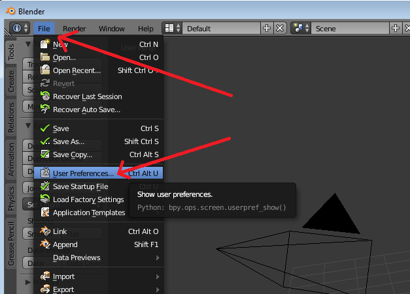410x294 pixels.
Task: Click Open... in the File menu
Action: (x=99, y=57)
